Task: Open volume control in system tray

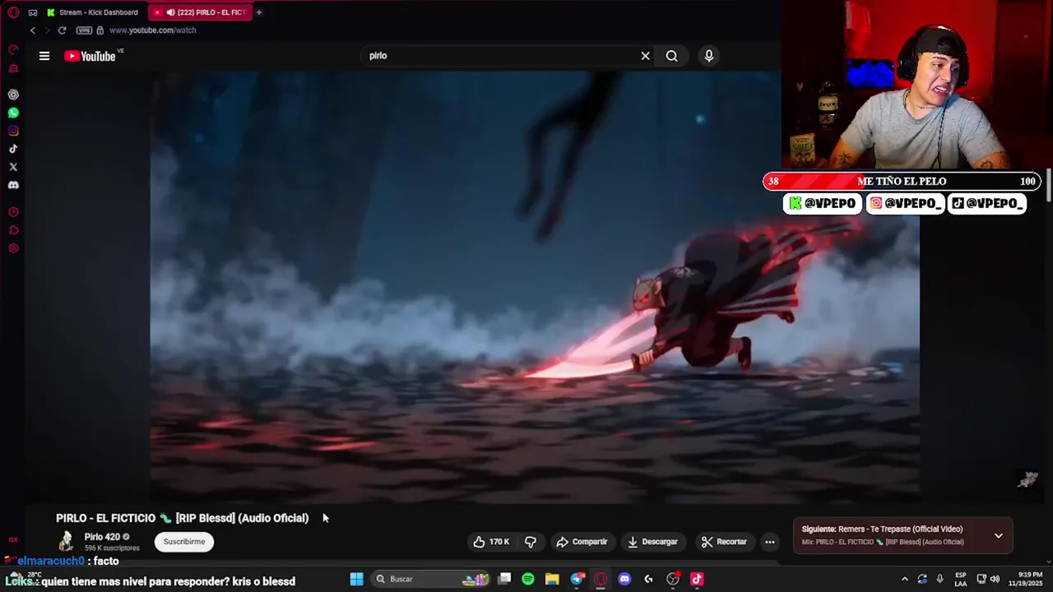Action: [994, 579]
